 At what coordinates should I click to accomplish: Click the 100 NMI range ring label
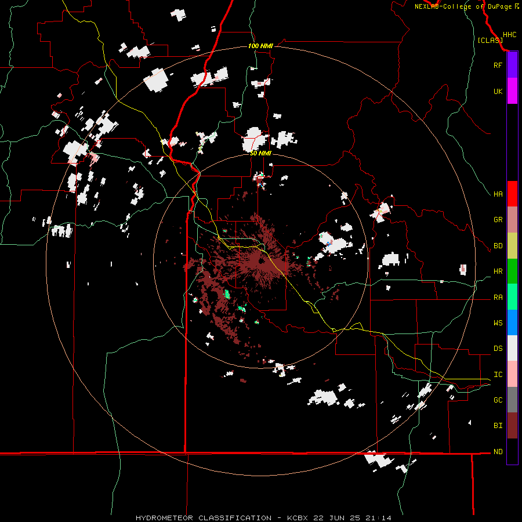(x=260, y=46)
